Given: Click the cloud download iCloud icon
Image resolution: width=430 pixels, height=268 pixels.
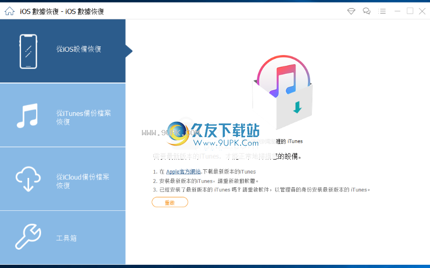Looking at the screenshot, I should (x=28, y=178).
